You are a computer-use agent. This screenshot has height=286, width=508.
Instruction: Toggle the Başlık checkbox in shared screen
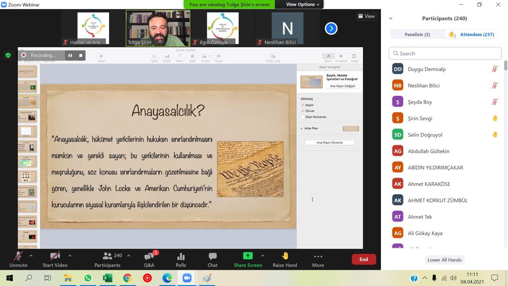click(303, 105)
